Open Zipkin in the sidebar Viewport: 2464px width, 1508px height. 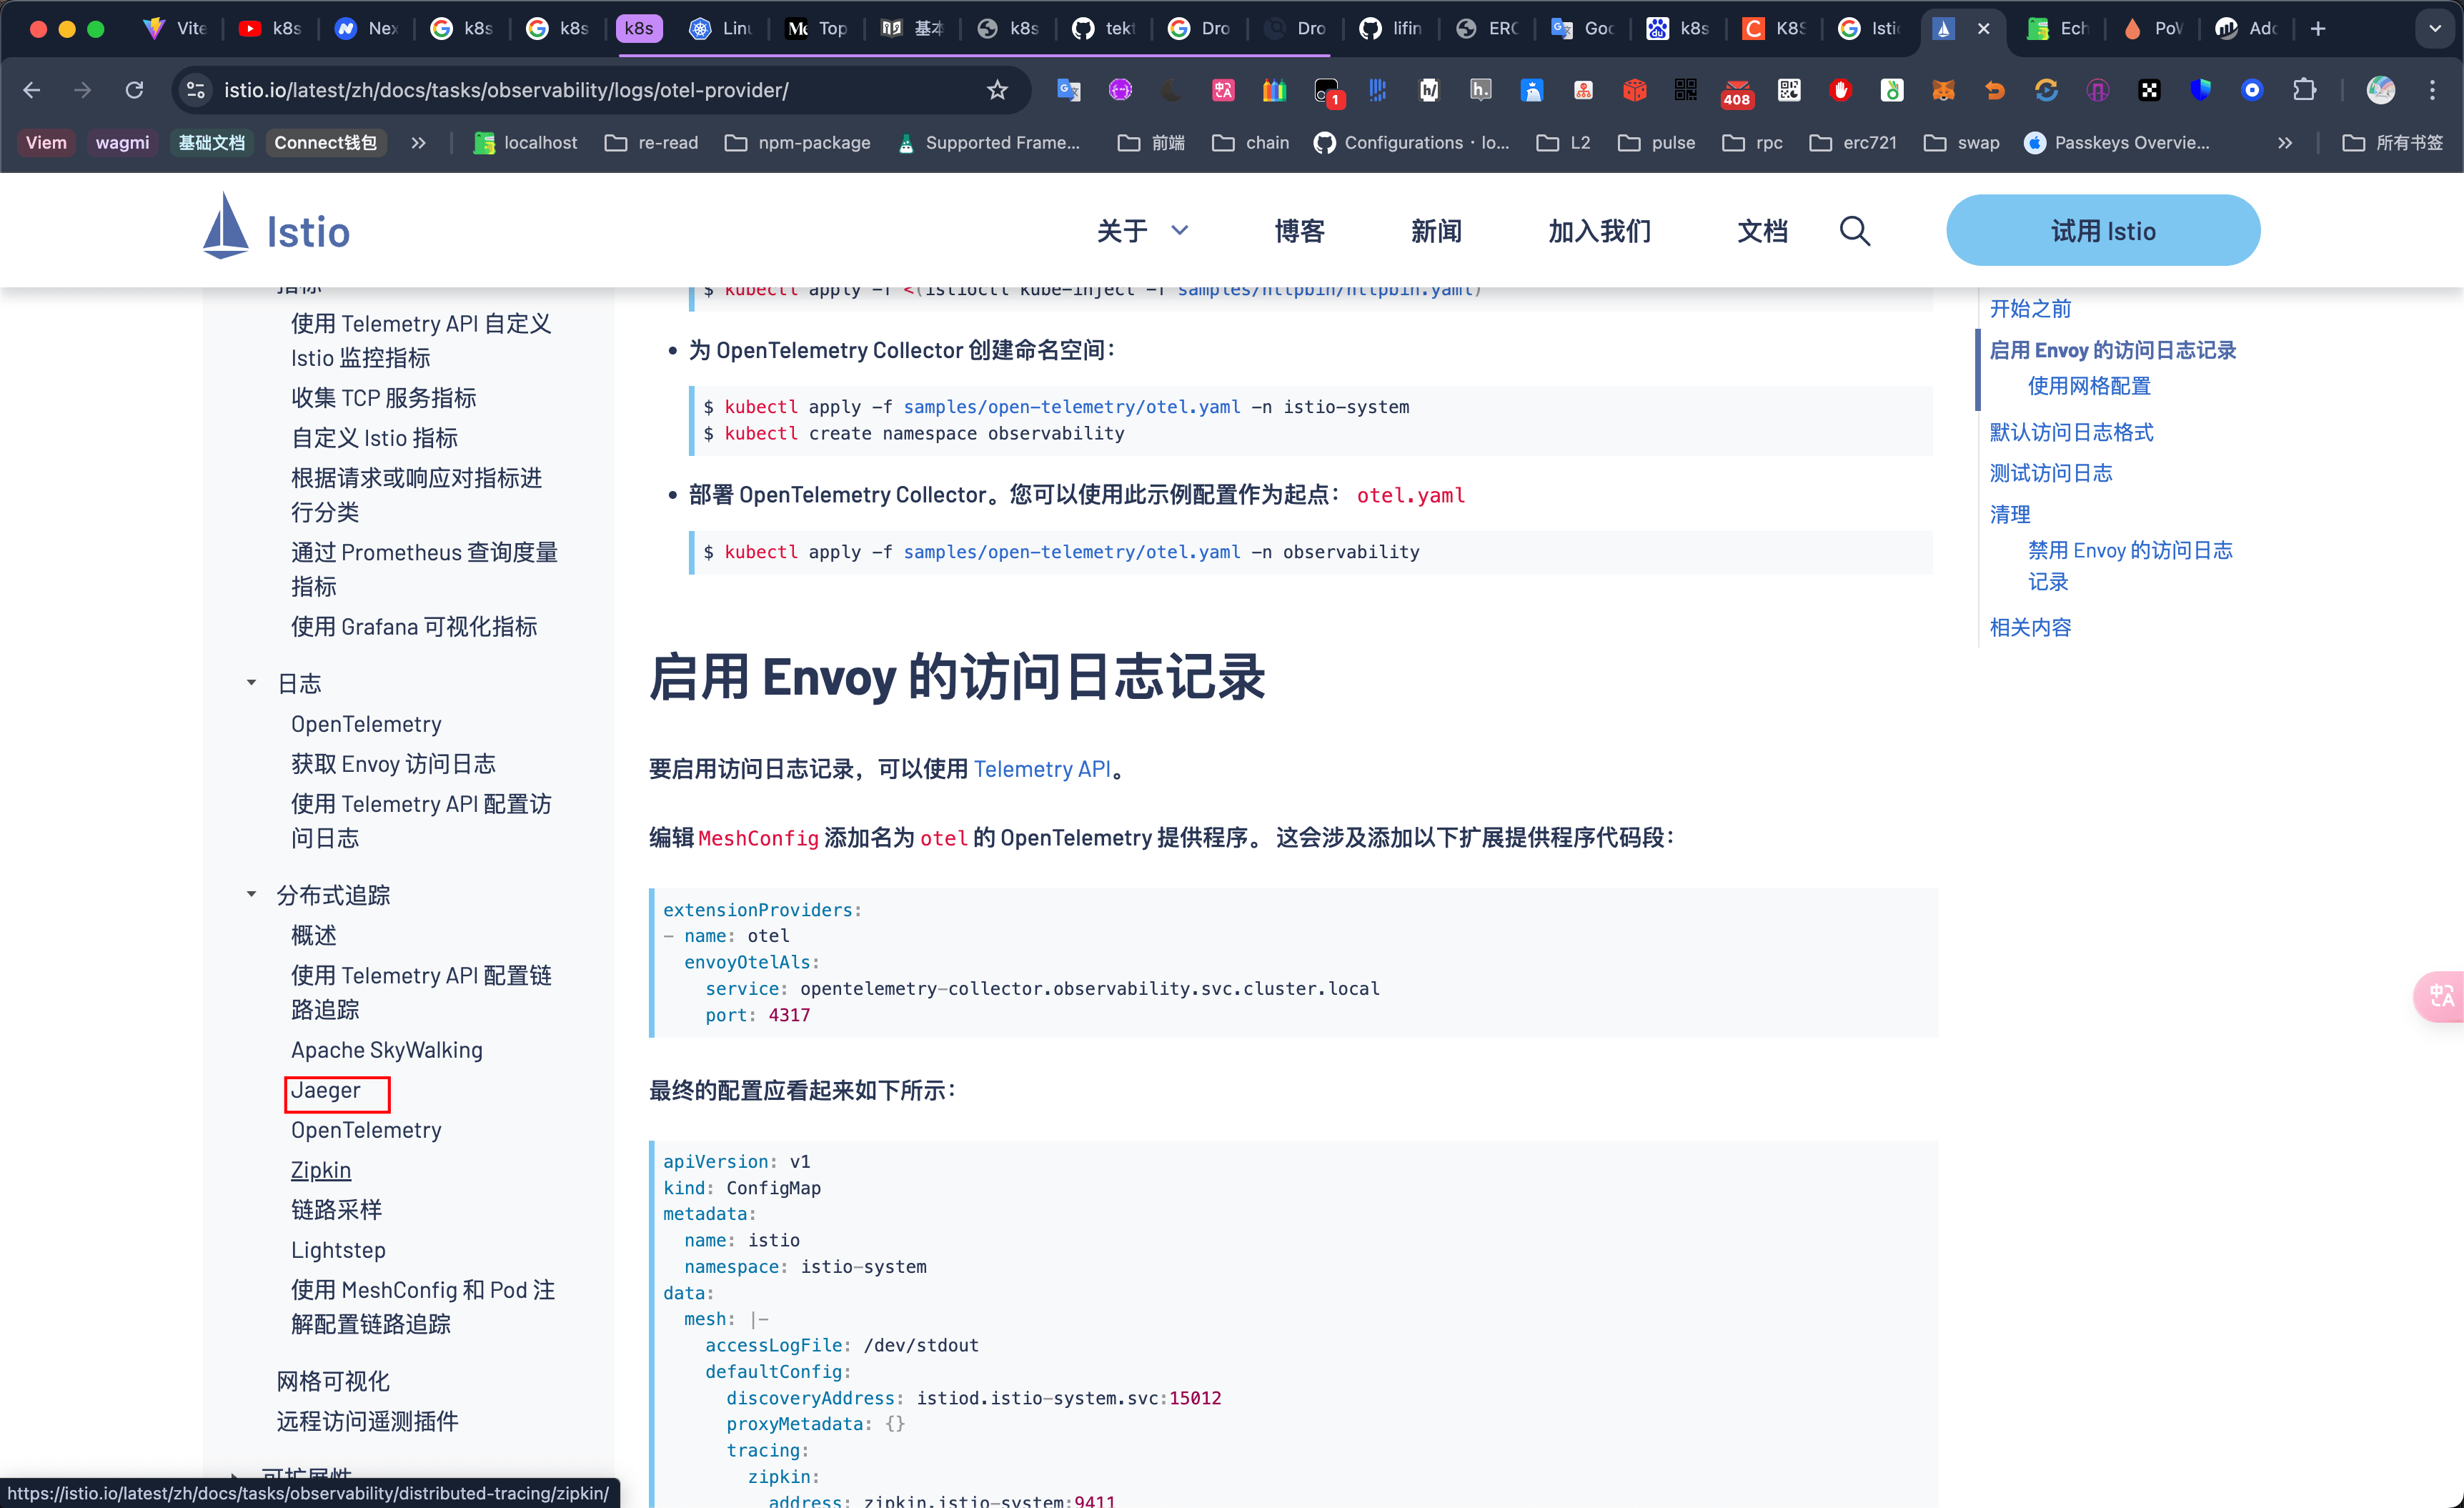(x=321, y=1169)
